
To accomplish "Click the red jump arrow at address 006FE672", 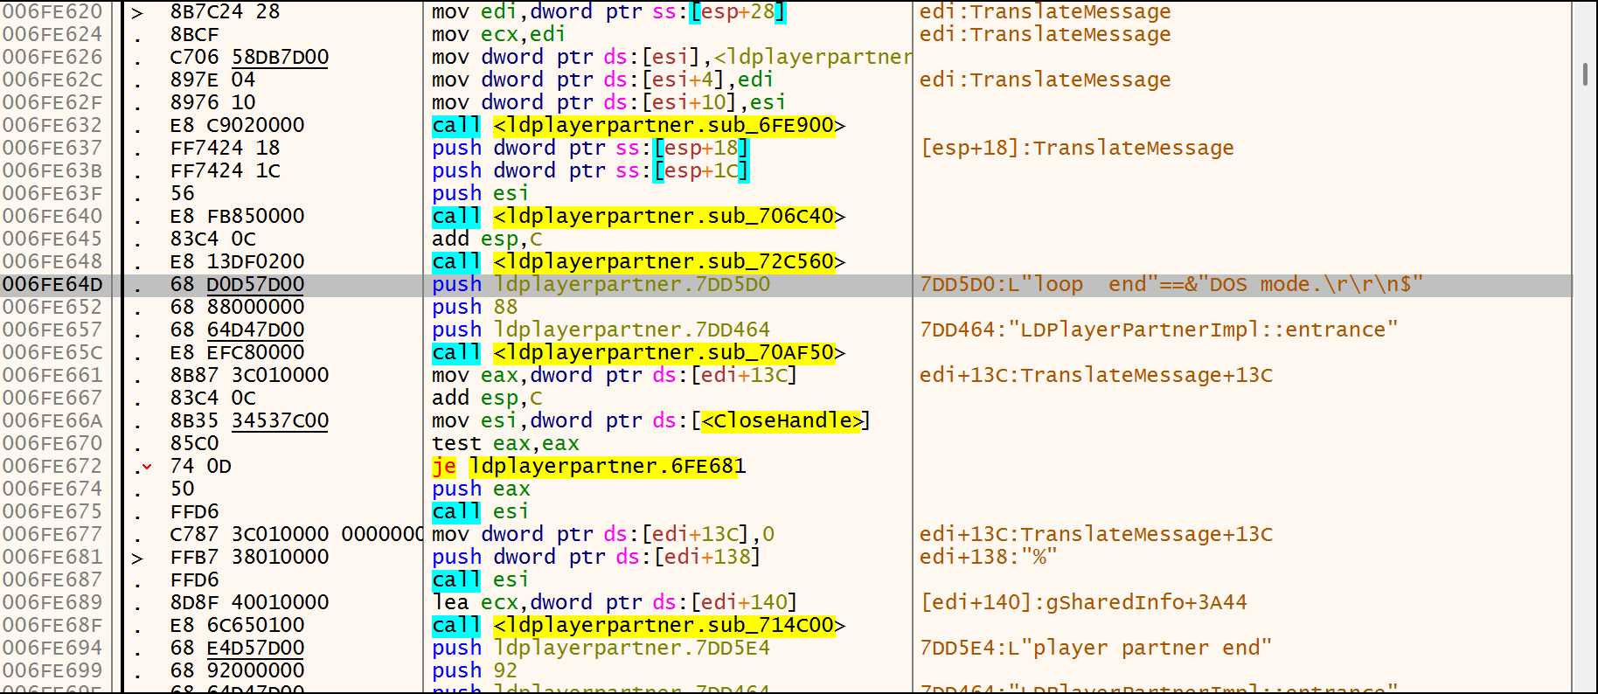I will [x=146, y=467].
